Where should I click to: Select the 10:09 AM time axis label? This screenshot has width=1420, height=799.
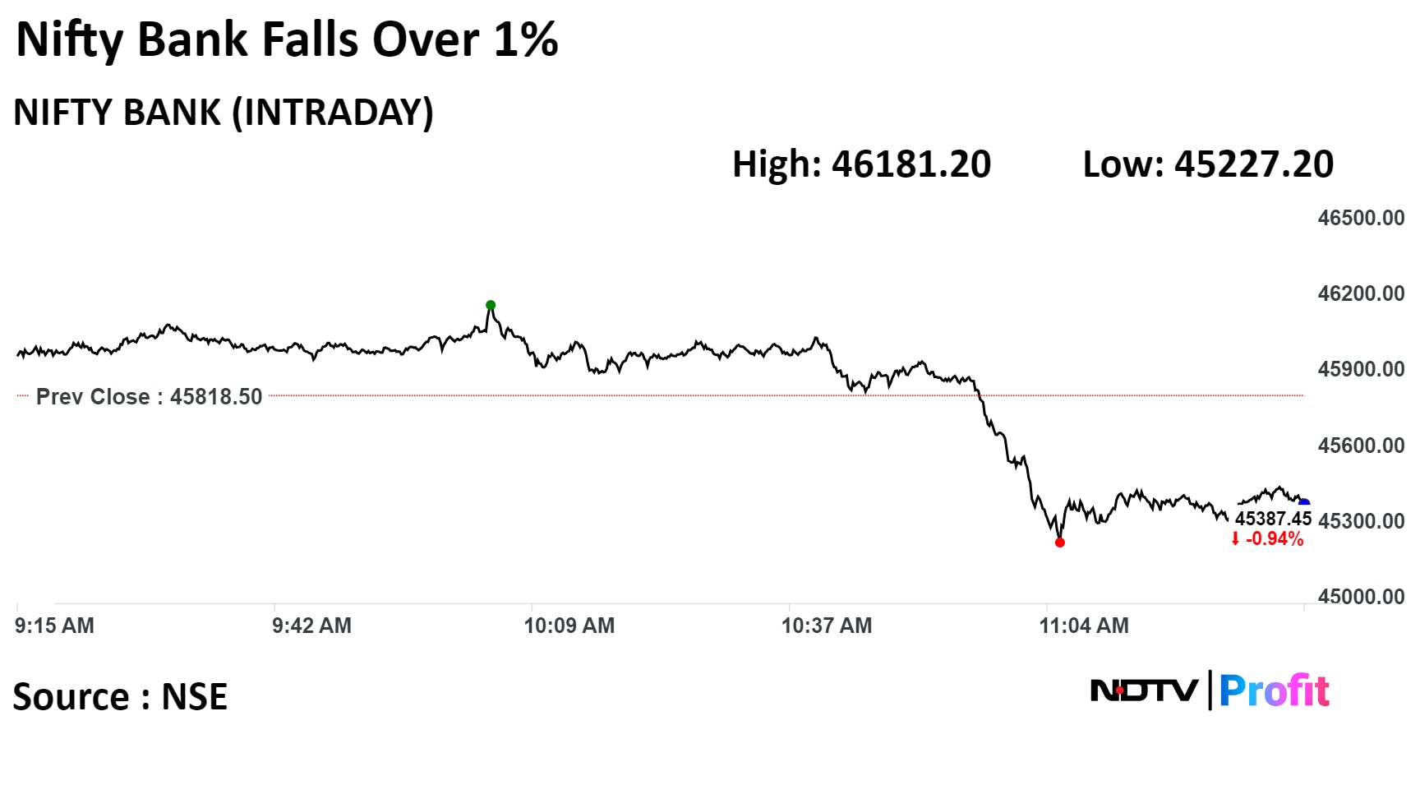tap(569, 626)
